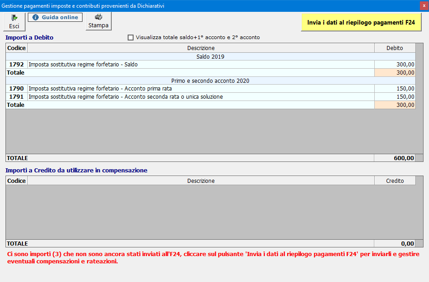This screenshot has height=282, width=429.
Task: Click the Stampa printer icon
Action: pyautogui.click(x=98, y=21)
